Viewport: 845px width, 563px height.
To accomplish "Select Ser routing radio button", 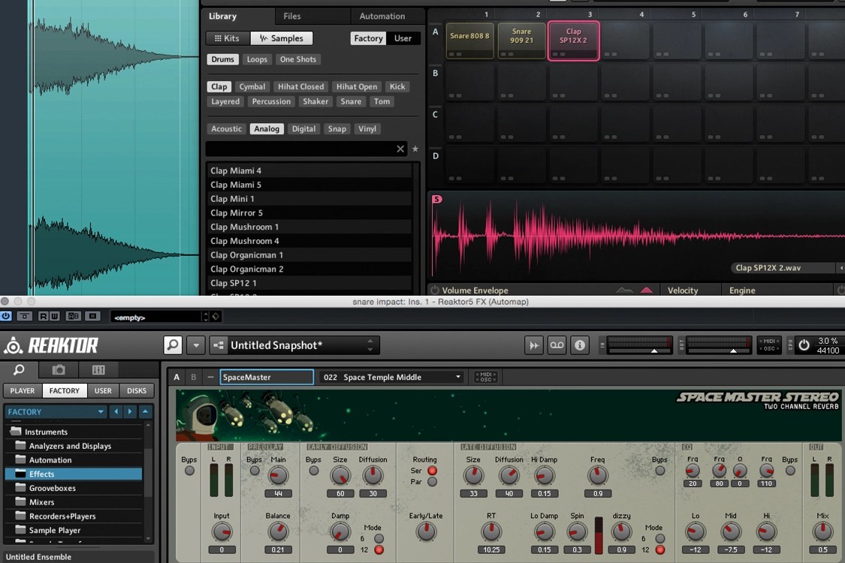I will point(432,471).
